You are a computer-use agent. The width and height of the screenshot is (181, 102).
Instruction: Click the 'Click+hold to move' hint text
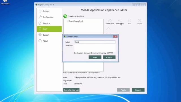(x=81, y=73)
